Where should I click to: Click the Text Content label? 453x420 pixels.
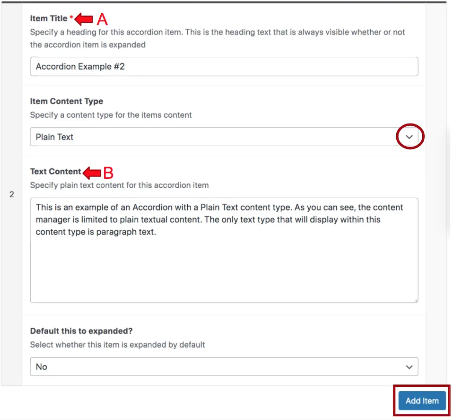55,171
